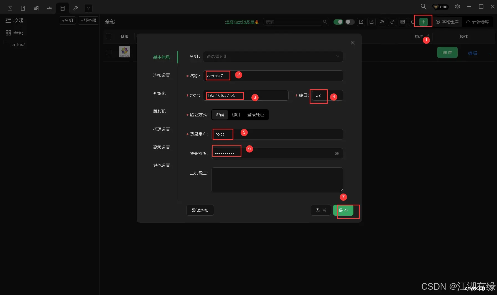497x295 pixels.
Task: Toggle password visibility eye icon
Action: [337, 154]
